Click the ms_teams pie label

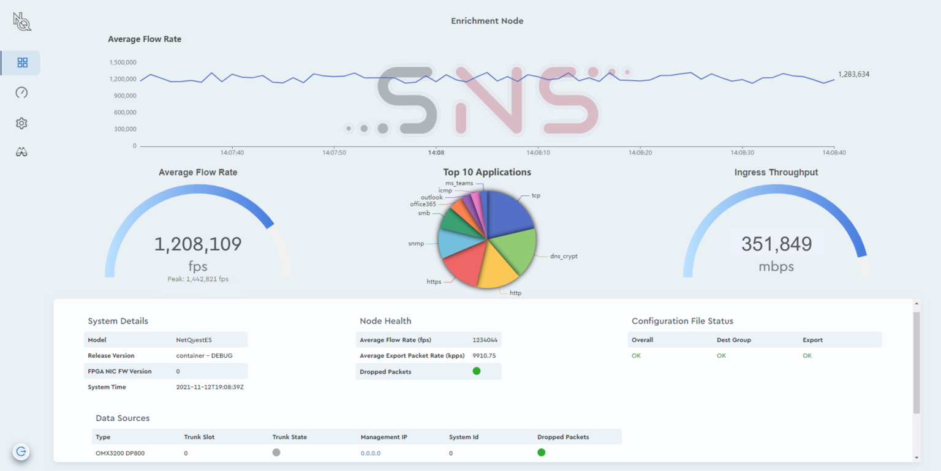pos(459,183)
